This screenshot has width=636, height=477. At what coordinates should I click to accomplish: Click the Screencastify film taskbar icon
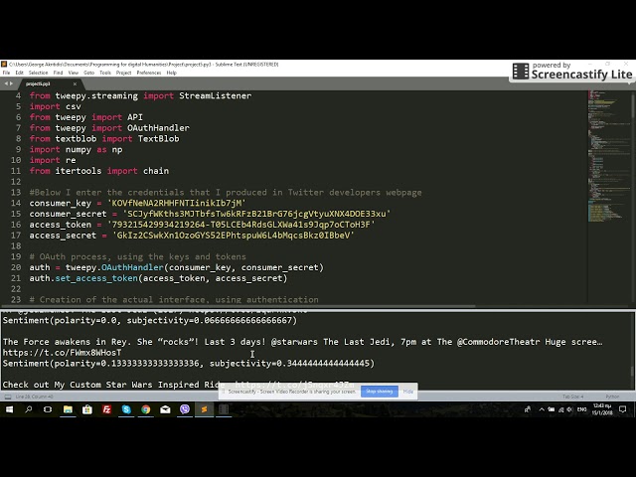pos(224,409)
